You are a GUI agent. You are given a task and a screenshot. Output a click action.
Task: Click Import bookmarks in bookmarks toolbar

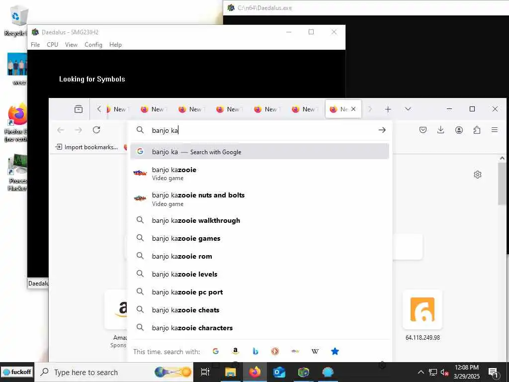tap(86, 147)
